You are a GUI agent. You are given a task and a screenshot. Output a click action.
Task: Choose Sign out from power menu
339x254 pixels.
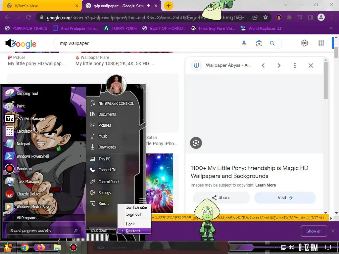[134, 214]
